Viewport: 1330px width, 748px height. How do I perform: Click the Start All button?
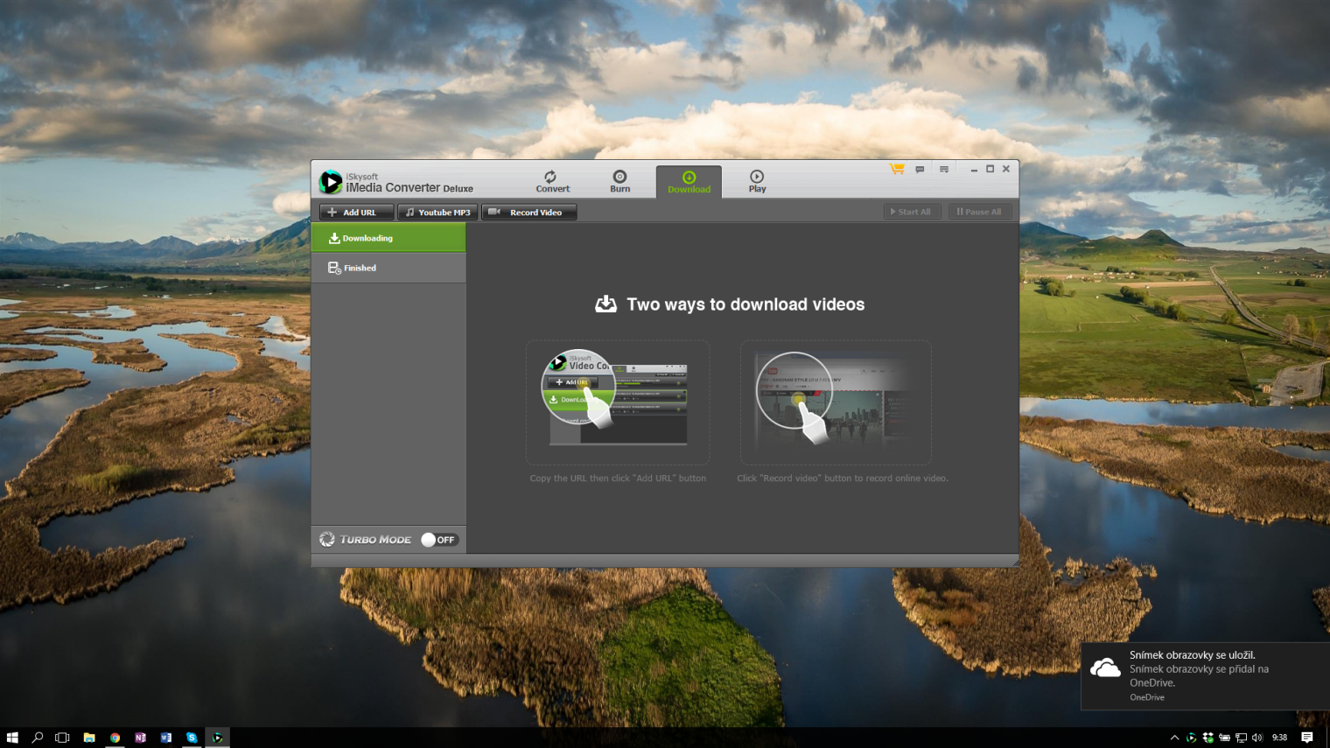point(911,212)
